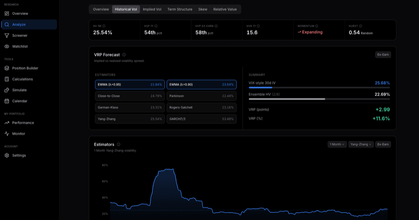Toggle the EWMA (λ=0.95) estimator
Image resolution: width=419 pixels, height=220 pixels.
[130, 84]
